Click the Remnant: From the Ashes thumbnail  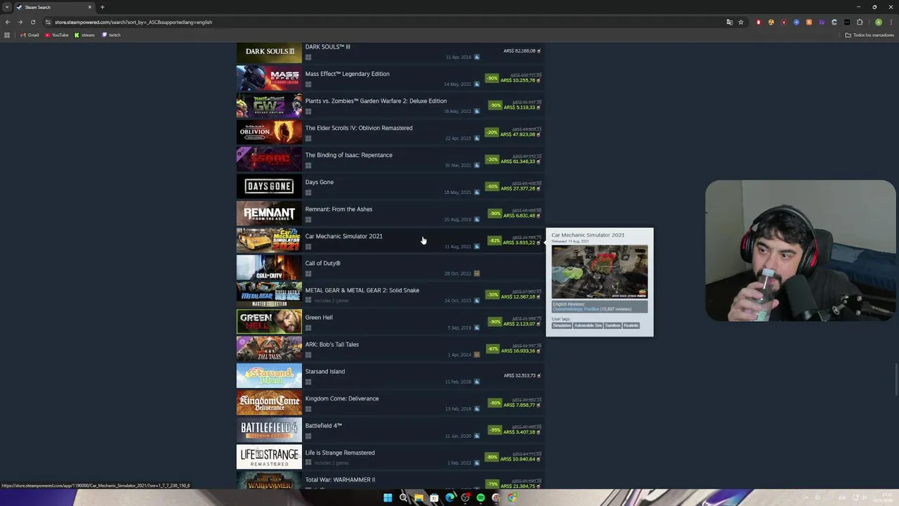(x=269, y=214)
